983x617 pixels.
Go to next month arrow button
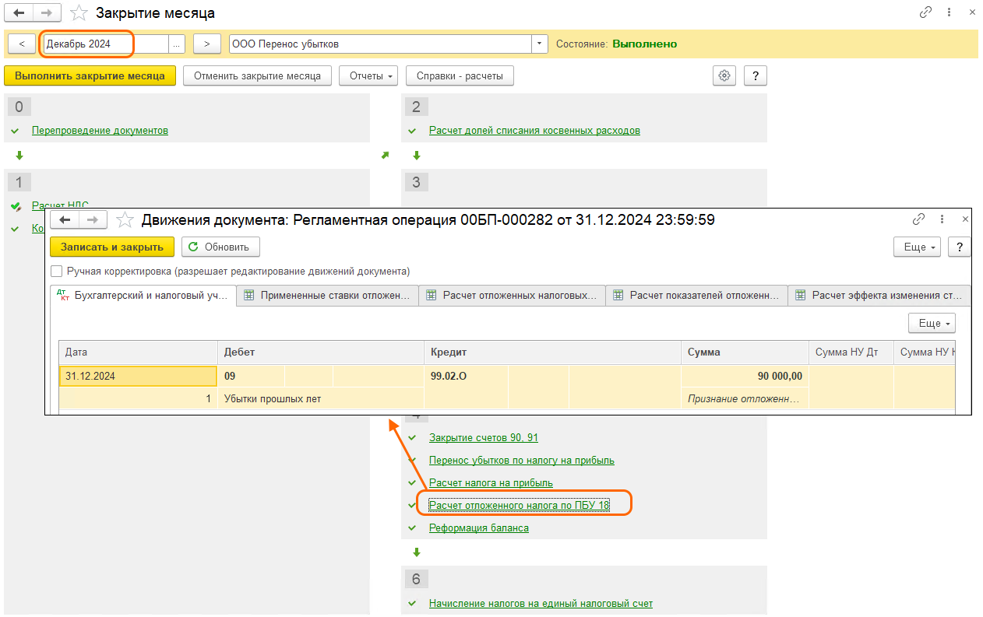click(206, 44)
